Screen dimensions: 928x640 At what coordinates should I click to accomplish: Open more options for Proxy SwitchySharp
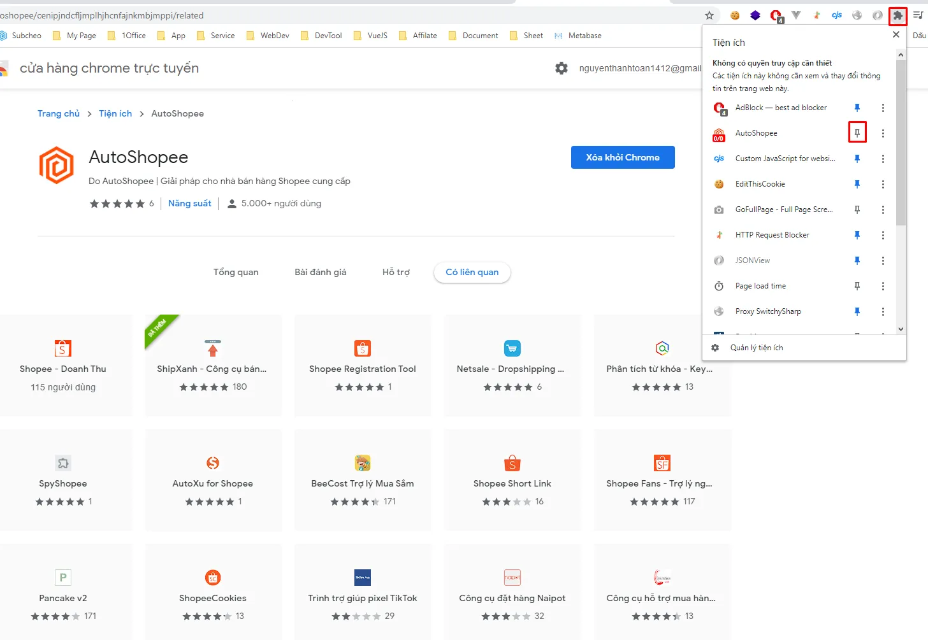click(x=883, y=311)
